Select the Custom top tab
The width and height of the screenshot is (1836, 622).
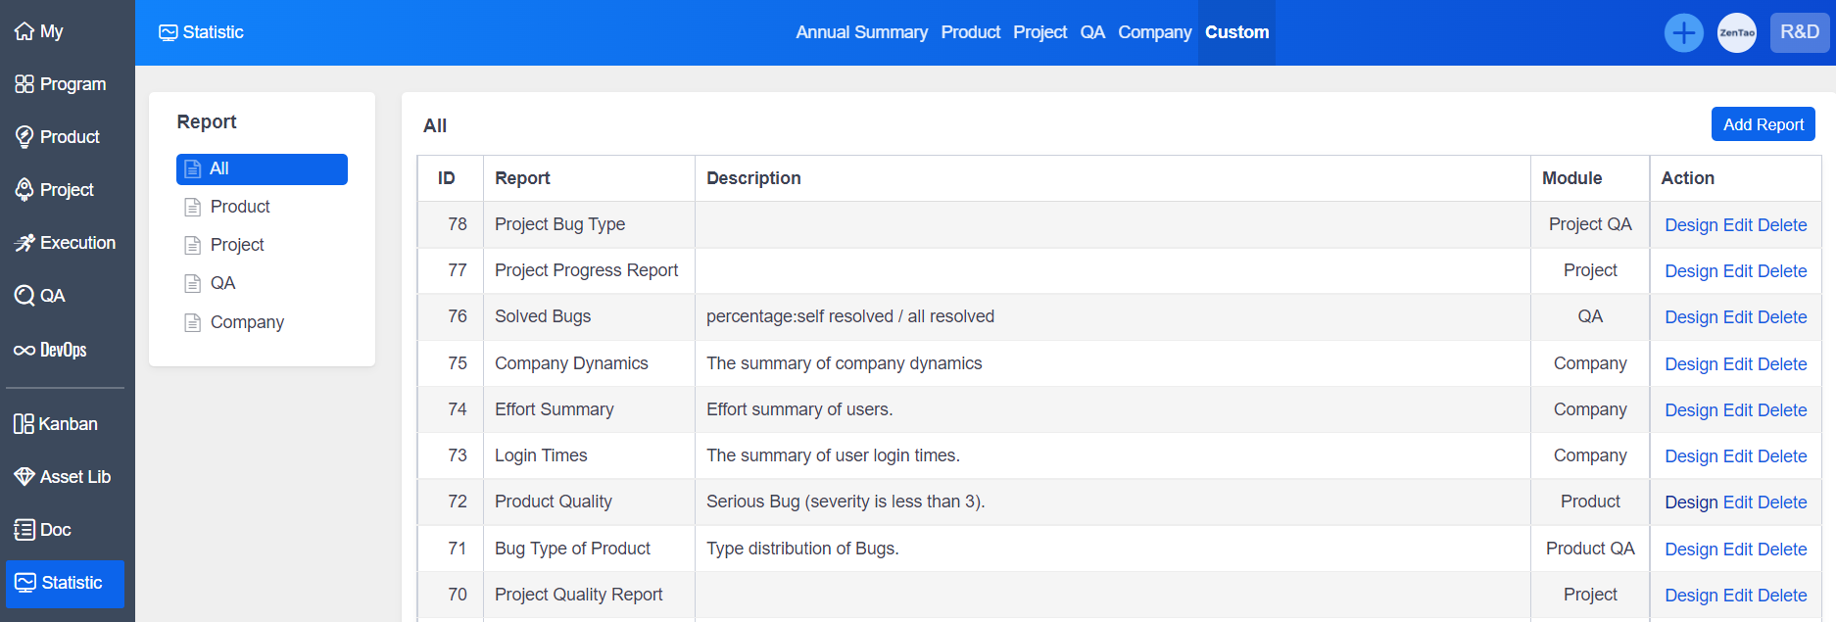1236,32
